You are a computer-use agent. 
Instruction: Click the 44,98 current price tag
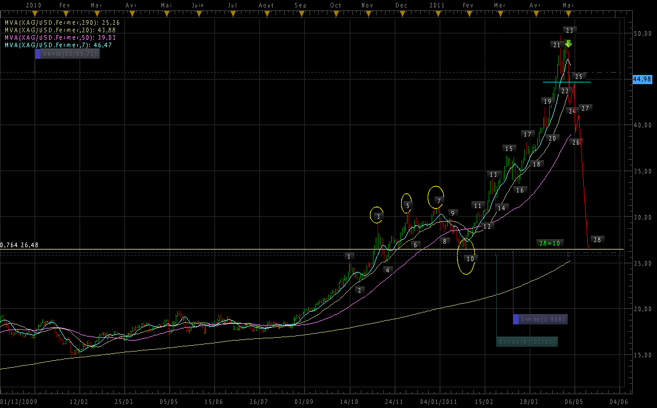click(641, 80)
